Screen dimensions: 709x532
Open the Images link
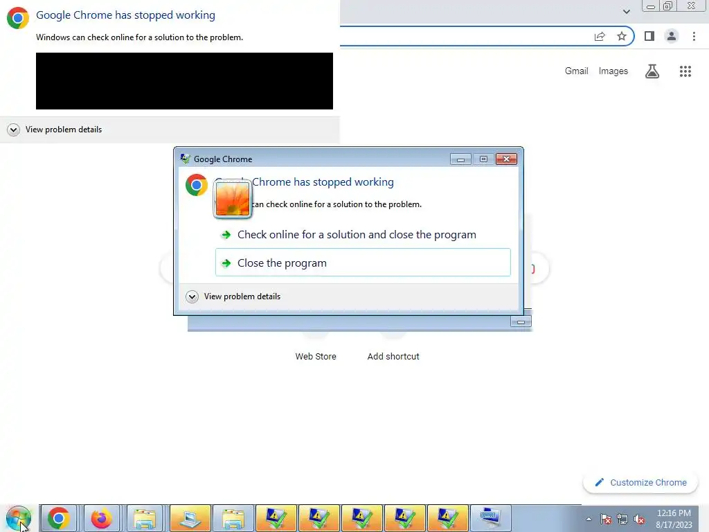pos(613,71)
